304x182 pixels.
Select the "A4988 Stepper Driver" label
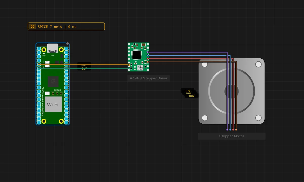pyautogui.click(x=148, y=78)
